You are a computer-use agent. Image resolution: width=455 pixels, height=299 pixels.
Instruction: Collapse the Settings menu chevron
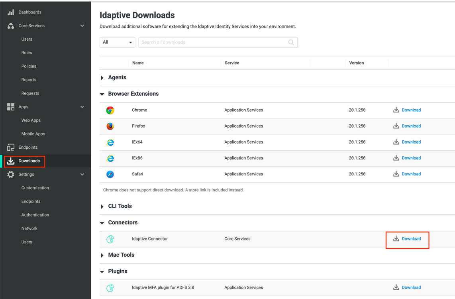(x=82, y=174)
